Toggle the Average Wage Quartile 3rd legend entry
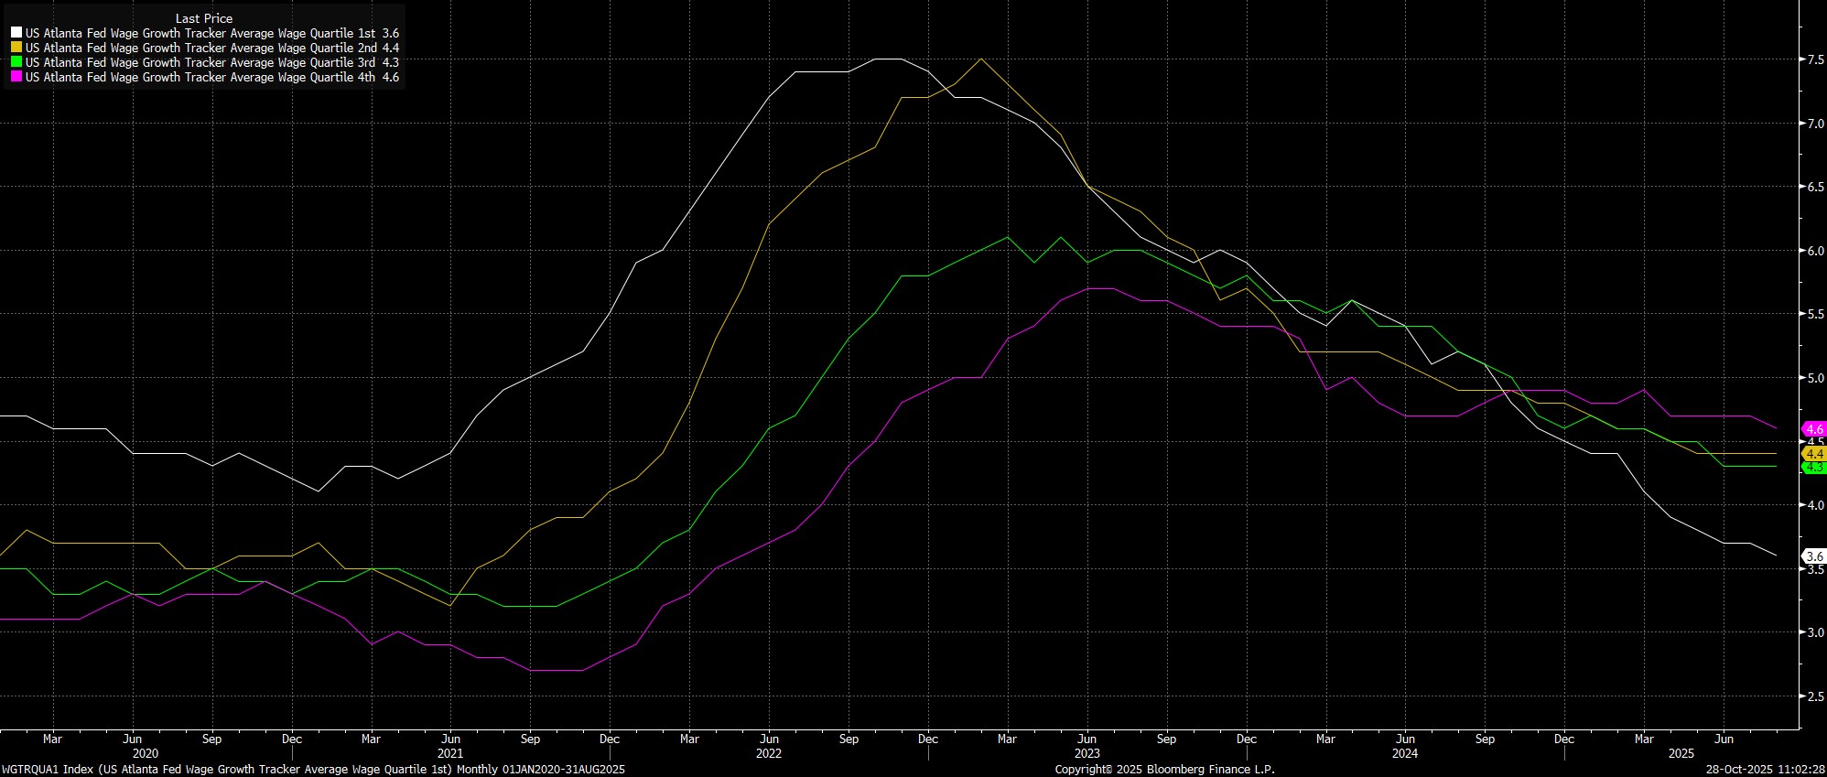Viewport: 1827px width, 777px height. [x=211, y=62]
